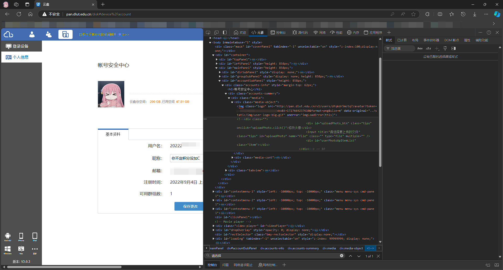Expand the div class media-cont node
The height and width of the screenshot is (270, 503).
(232, 157)
